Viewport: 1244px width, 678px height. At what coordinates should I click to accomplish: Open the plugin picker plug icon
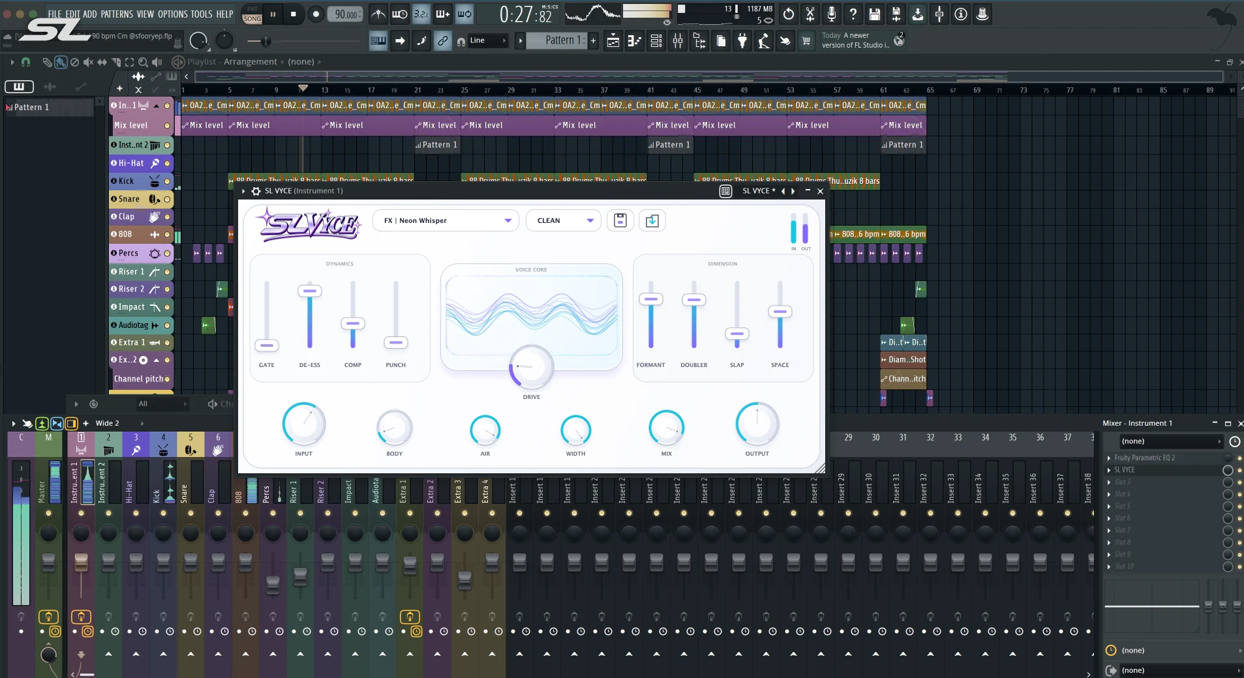(x=742, y=41)
